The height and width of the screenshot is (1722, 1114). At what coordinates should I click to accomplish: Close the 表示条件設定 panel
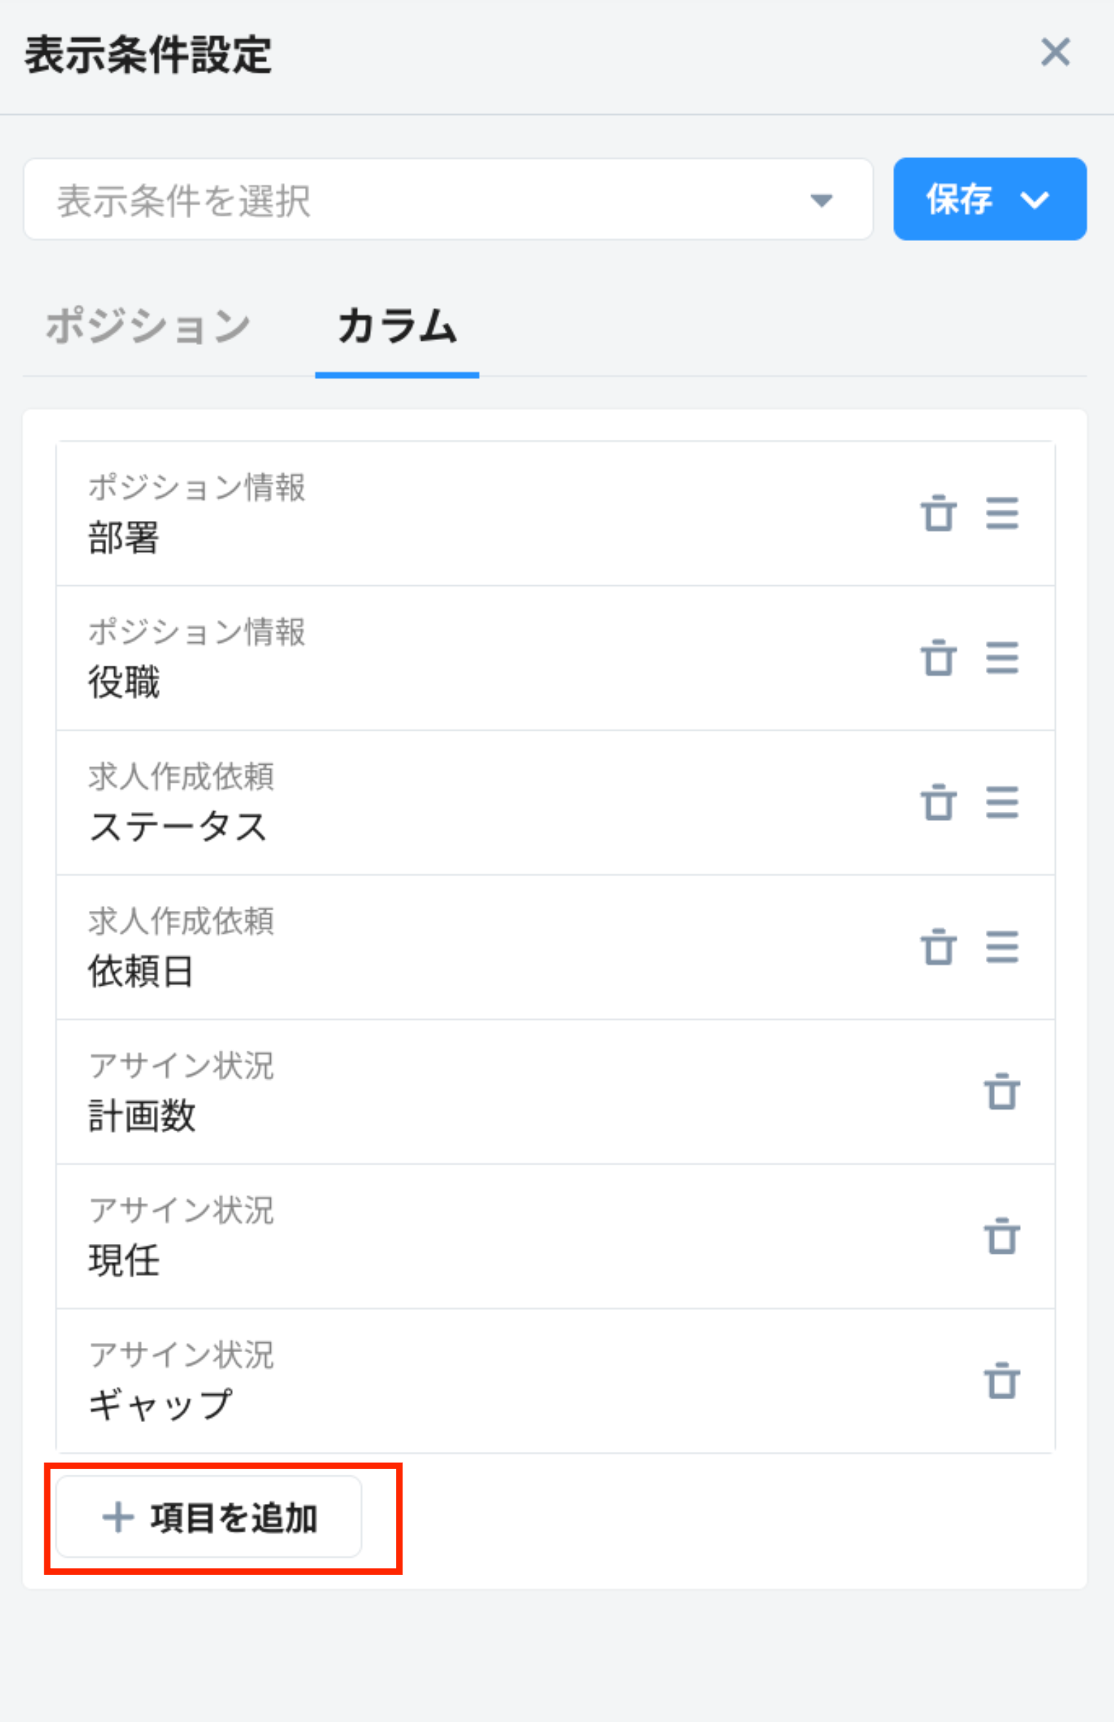[x=1055, y=53]
